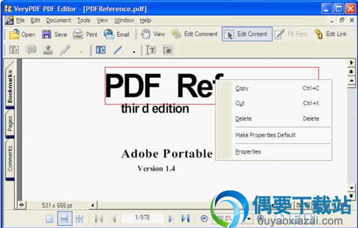Switch to facing pages layout
Screen dimensions: 358x228
tap(79, 219)
